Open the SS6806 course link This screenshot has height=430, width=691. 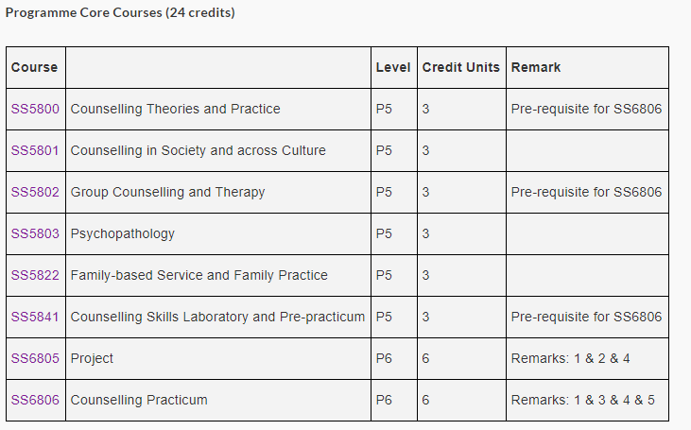[x=35, y=400]
